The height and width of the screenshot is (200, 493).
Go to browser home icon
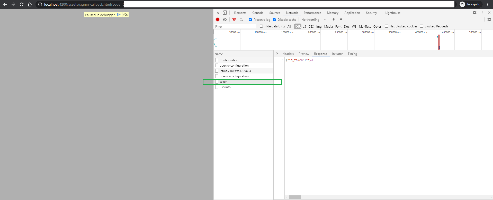(x=30, y=4)
